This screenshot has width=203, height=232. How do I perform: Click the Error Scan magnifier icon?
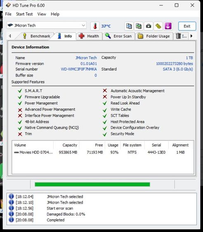click(108, 36)
